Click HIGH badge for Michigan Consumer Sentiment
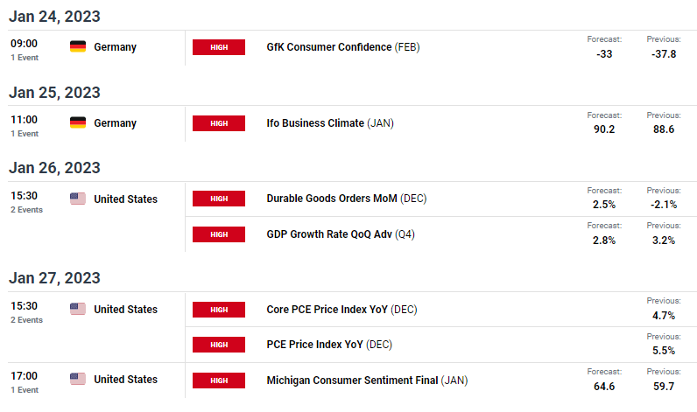Viewport: 697px width, 412px height. click(x=219, y=381)
